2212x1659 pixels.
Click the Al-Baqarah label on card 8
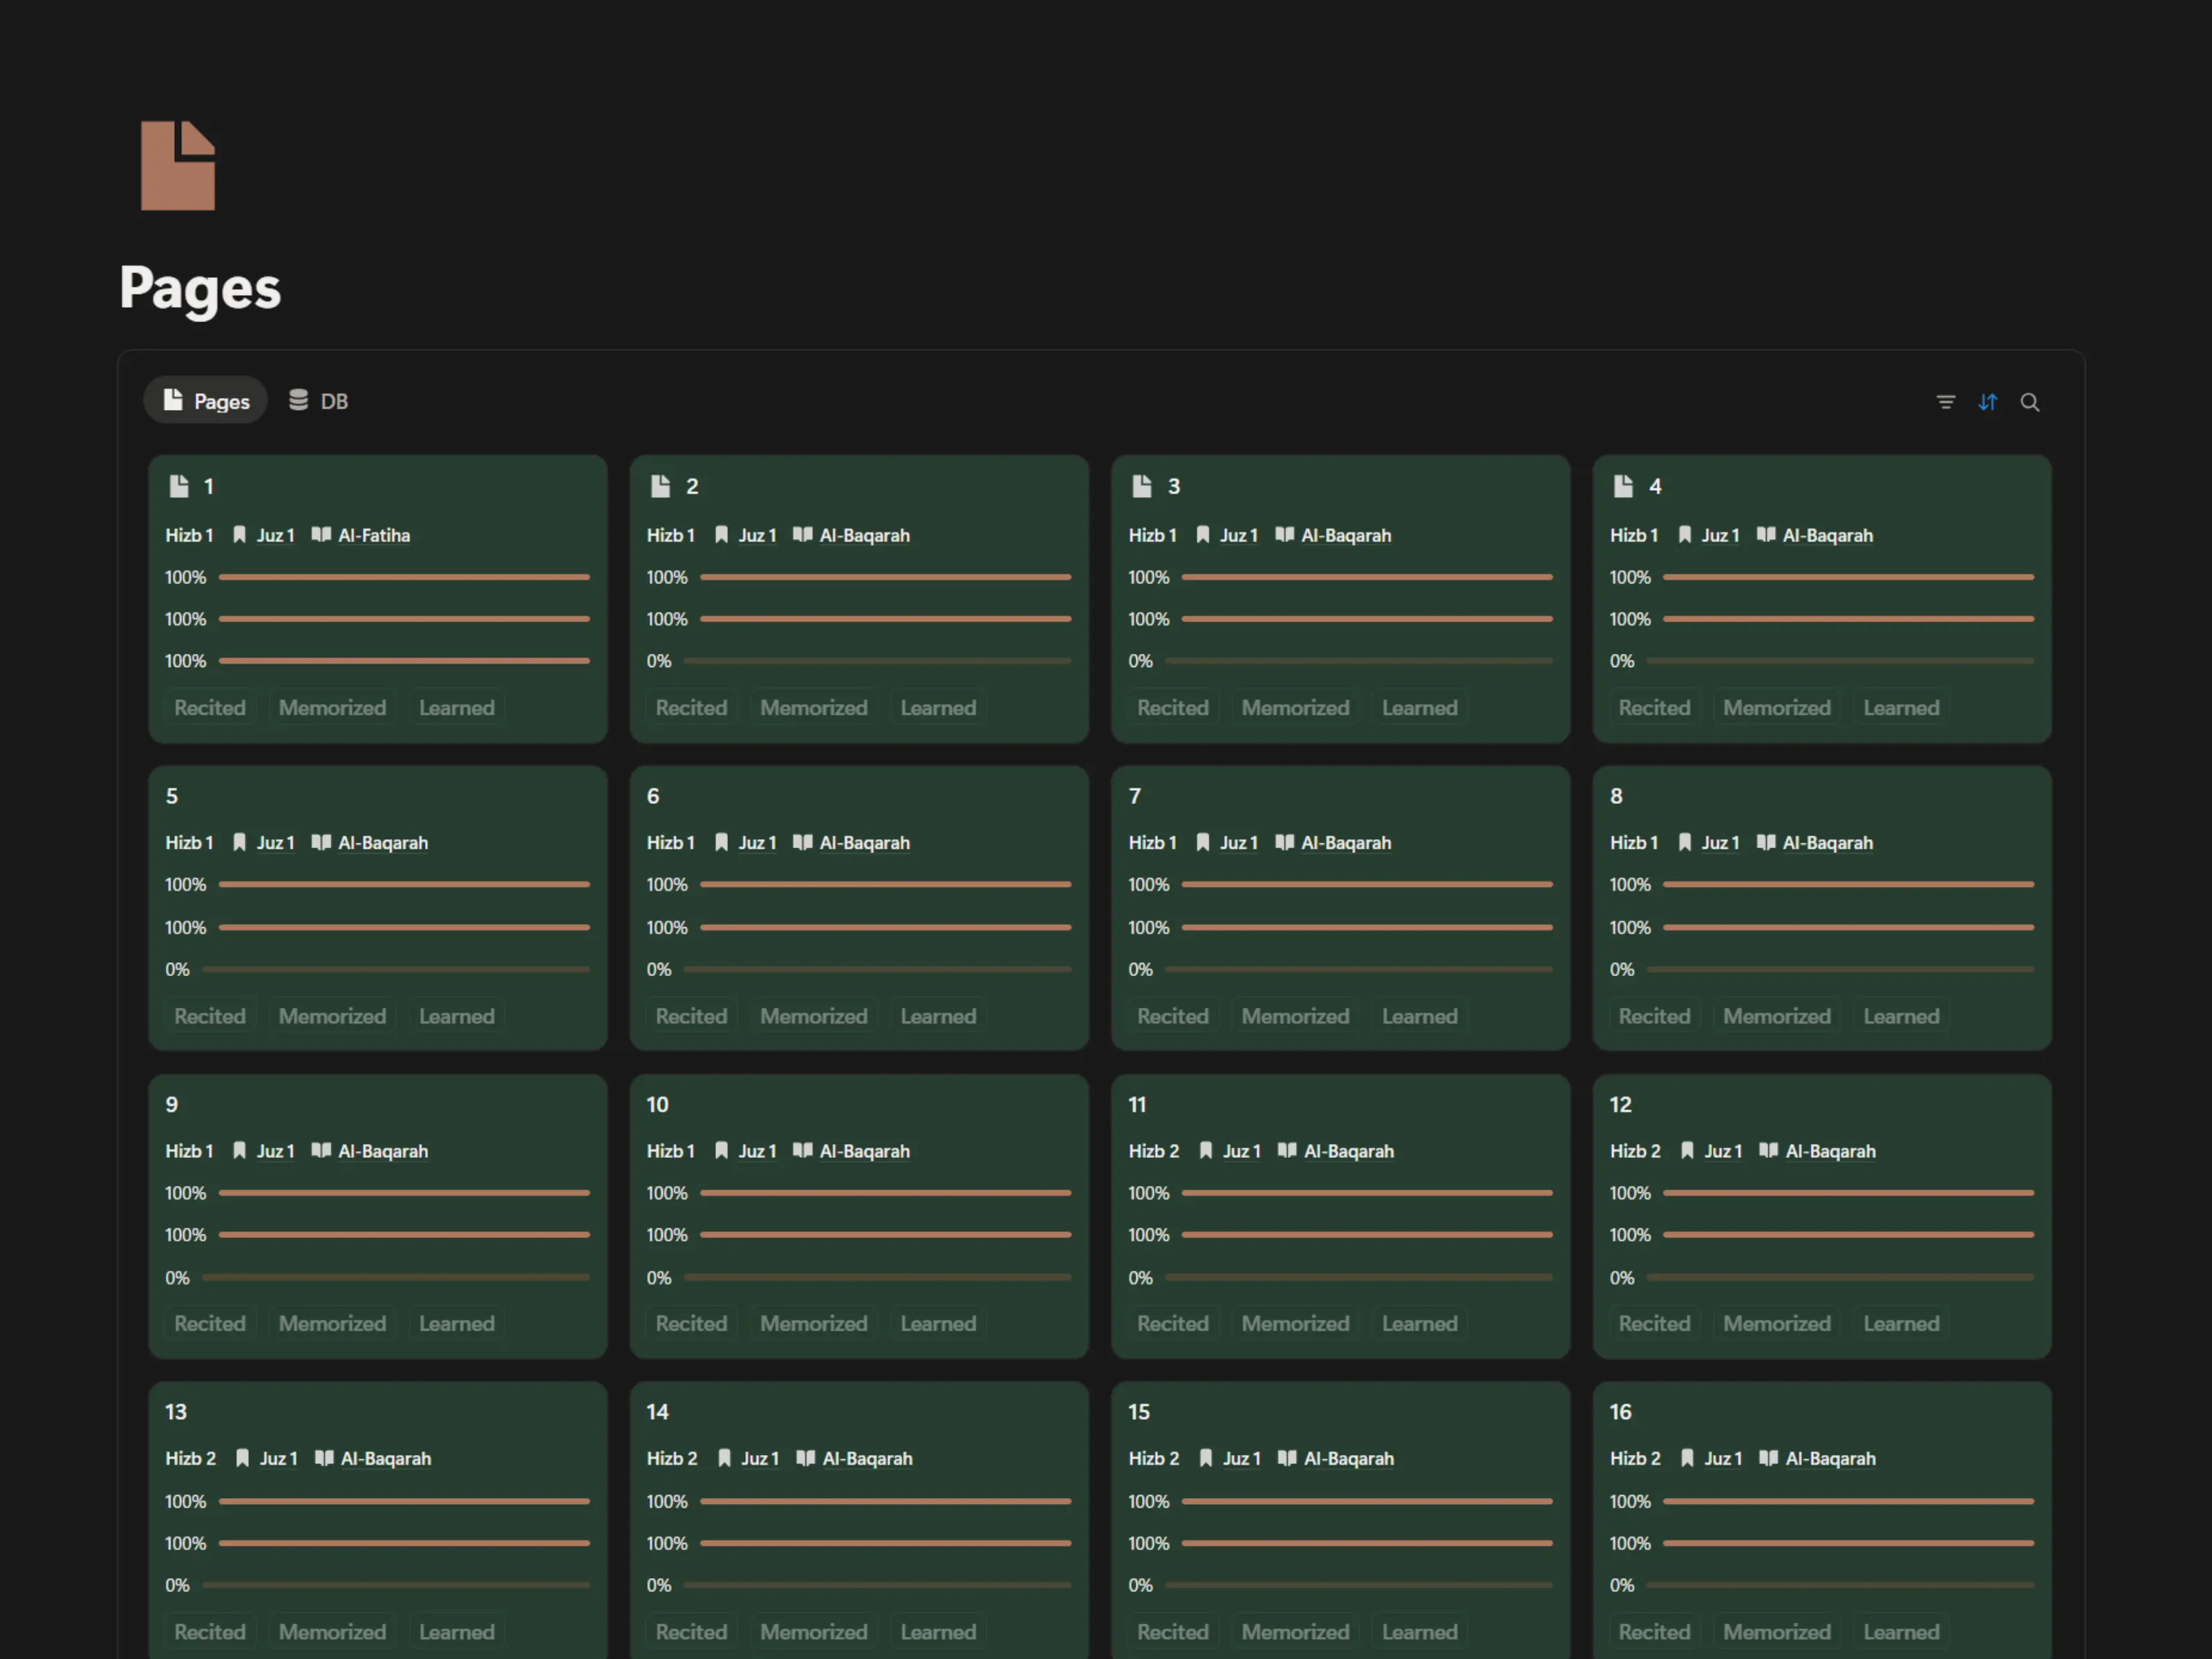tap(1828, 842)
